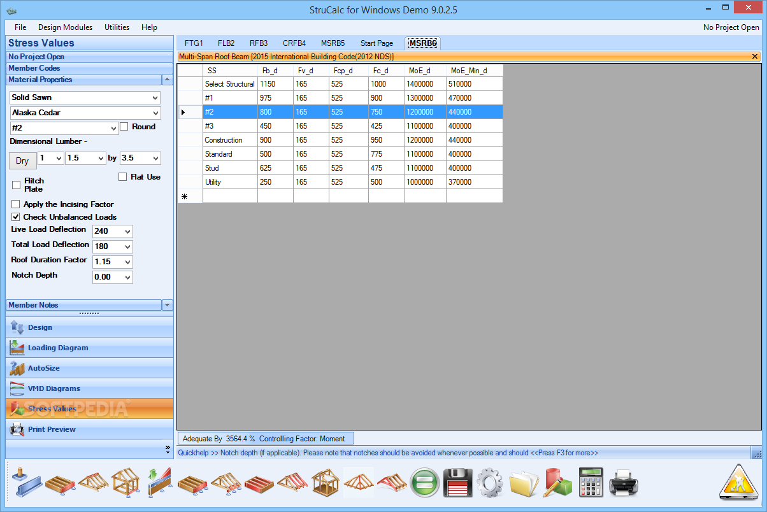Click the beam icon with green arrow

(x=160, y=483)
